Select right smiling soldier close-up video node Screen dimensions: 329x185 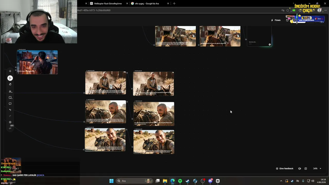coord(154,114)
